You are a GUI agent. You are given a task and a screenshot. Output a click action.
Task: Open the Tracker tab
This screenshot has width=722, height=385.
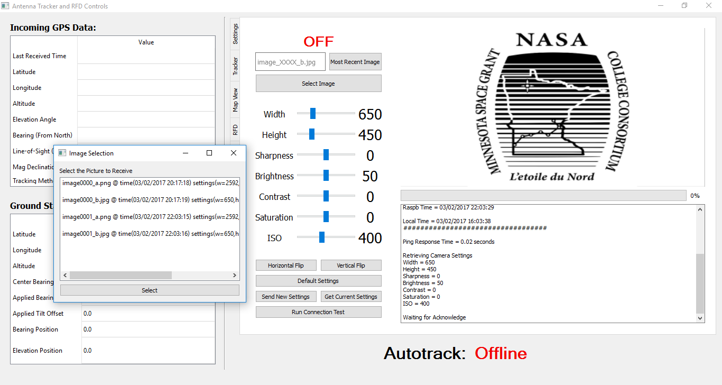[x=235, y=66]
